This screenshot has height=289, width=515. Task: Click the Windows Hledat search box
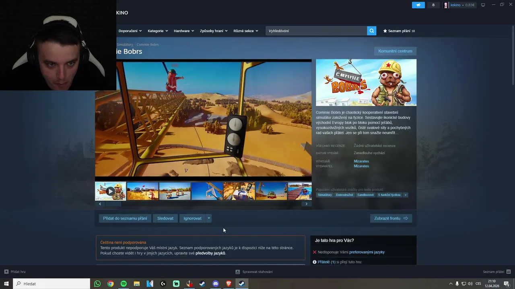pos(51,284)
